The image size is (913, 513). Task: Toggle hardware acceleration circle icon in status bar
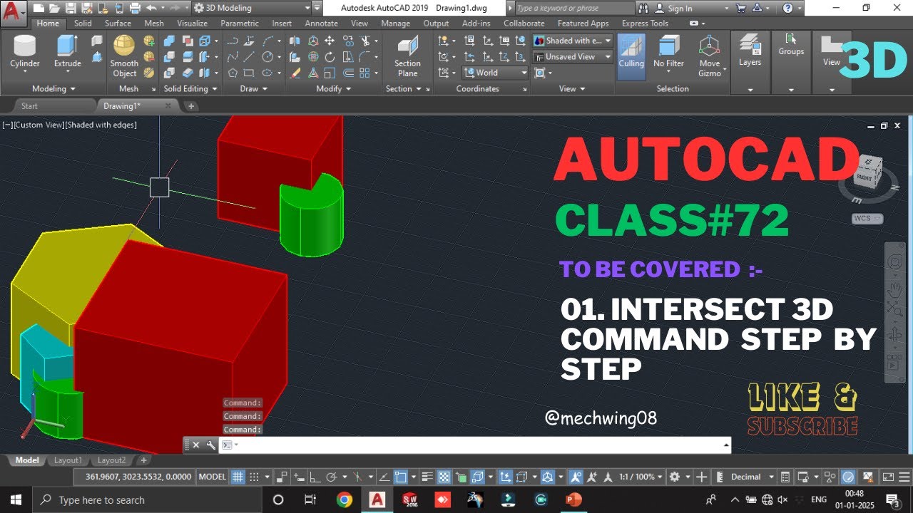[x=848, y=477]
